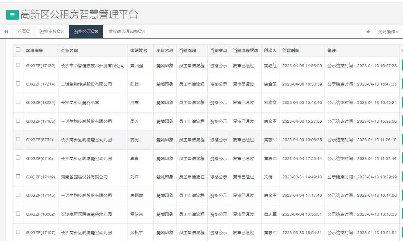Refresh the 资格公示 tab via its refresh icon

(x=94, y=31)
